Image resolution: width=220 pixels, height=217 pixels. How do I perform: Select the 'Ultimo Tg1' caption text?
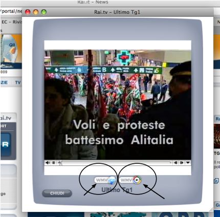click(x=117, y=190)
